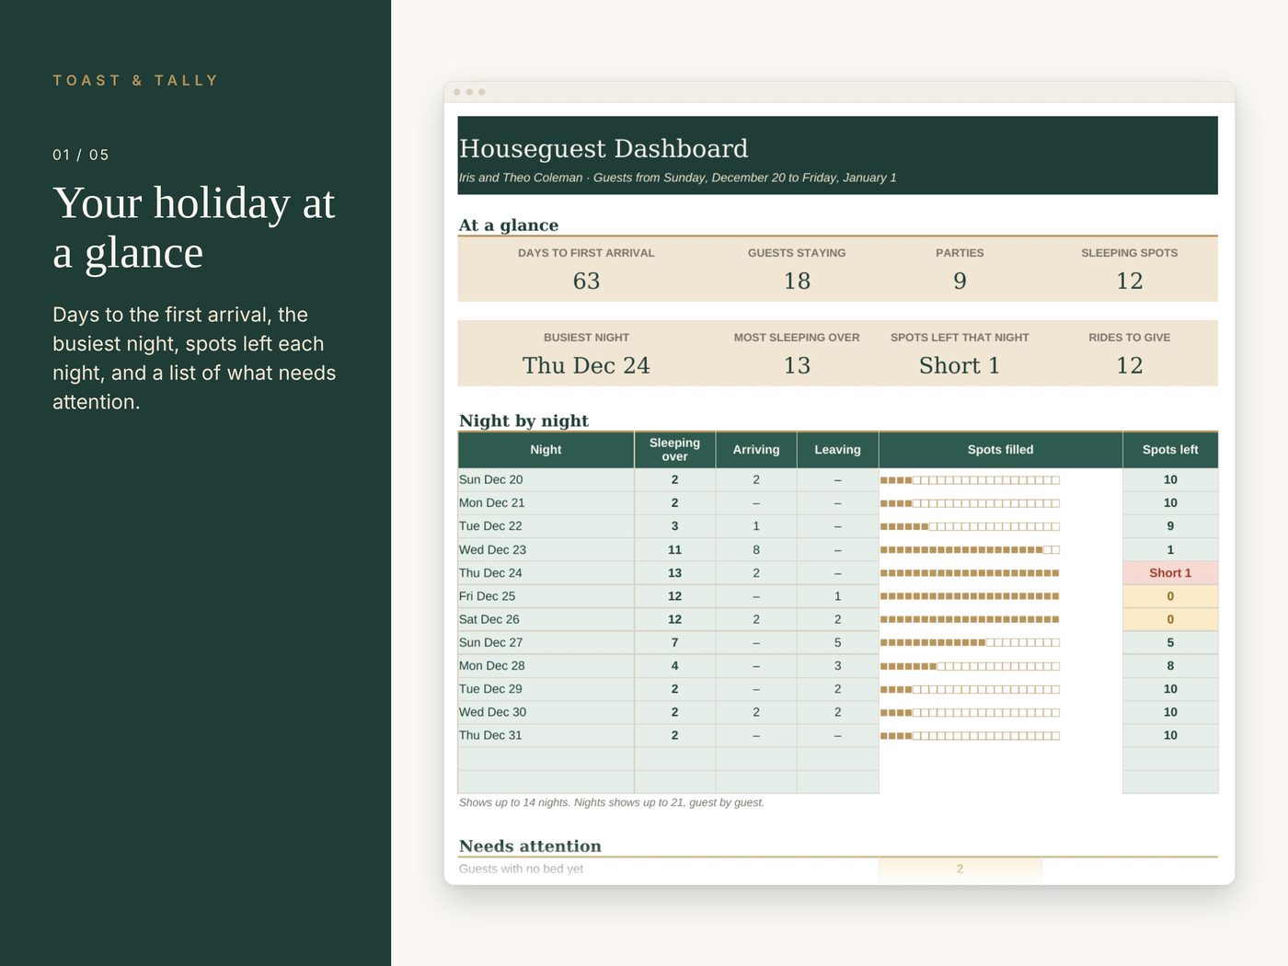Select the spots left 0 cell for Fri Dec 25
This screenshot has width=1288, height=966.
(1170, 596)
